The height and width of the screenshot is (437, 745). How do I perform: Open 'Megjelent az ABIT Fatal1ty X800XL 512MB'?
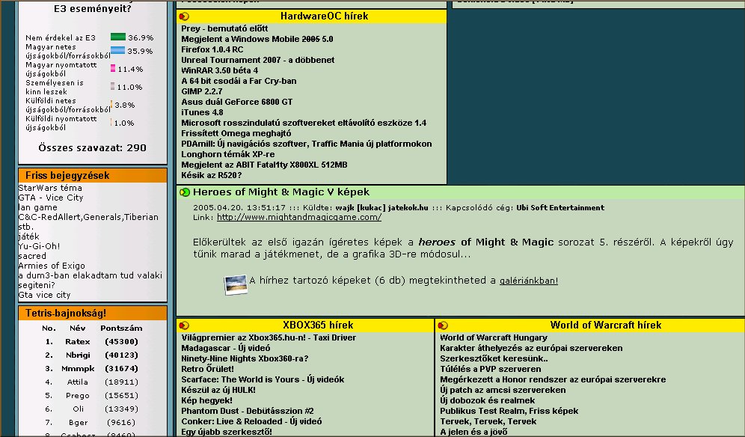click(264, 165)
